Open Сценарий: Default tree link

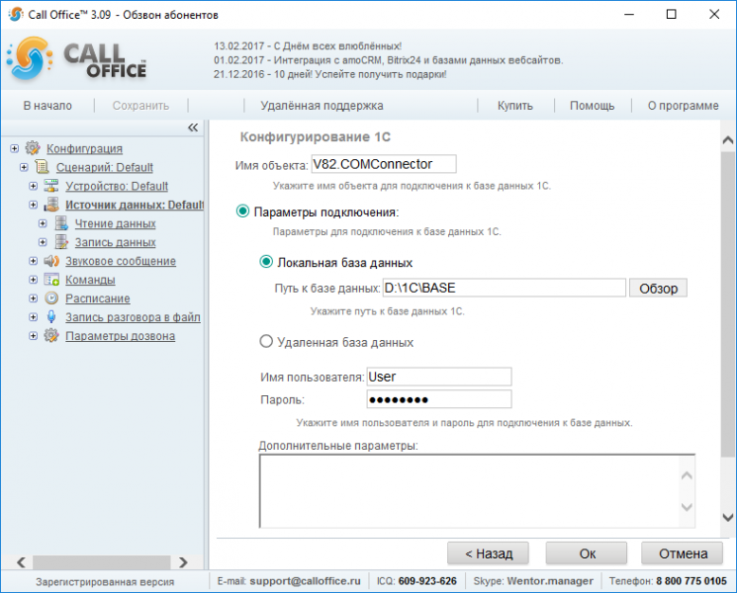coord(104,168)
